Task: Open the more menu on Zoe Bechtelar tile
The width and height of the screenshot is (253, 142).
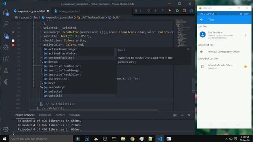Action: 245,35
